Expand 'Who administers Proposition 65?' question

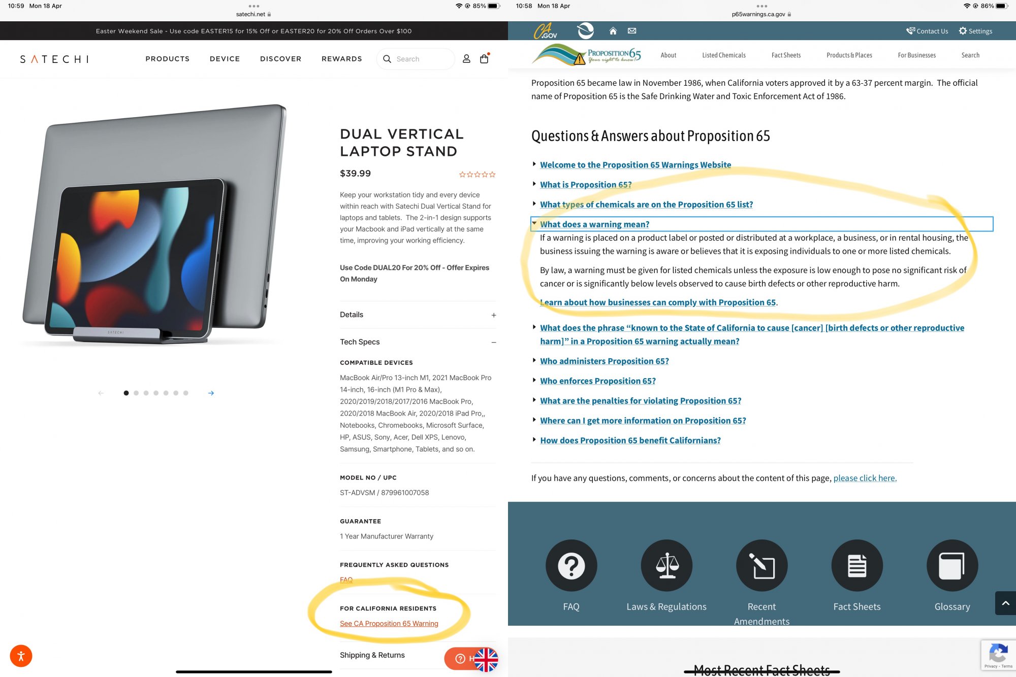tap(605, 361)
